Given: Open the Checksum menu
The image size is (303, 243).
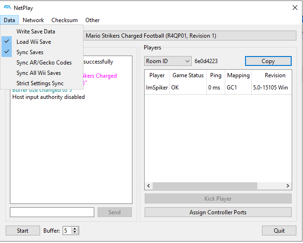Looking at the screenshot, I should [65, 20].
